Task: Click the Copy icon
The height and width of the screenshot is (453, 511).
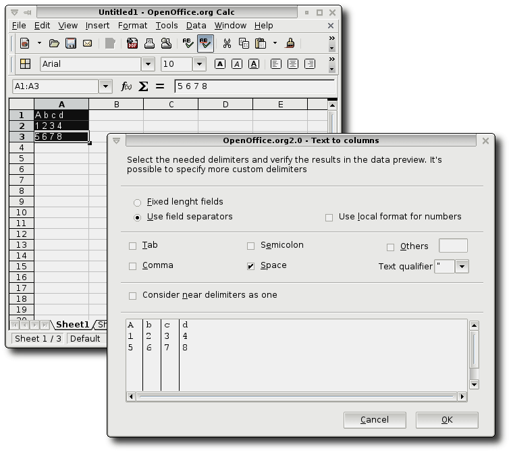Action: point(244,43)
